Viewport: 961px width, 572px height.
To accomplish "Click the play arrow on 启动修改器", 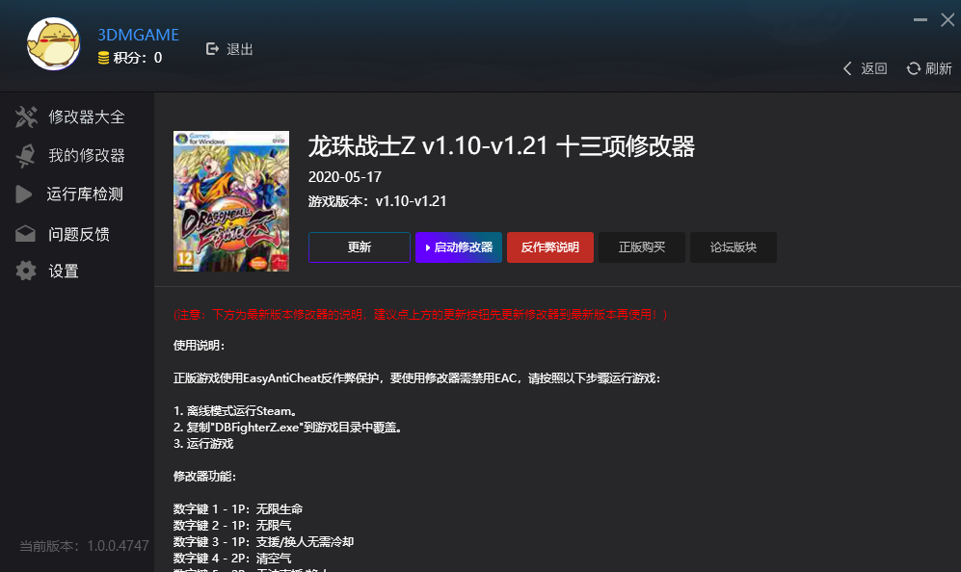I will 426,247.
